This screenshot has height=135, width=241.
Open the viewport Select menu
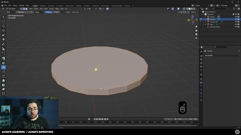[36, 9]
